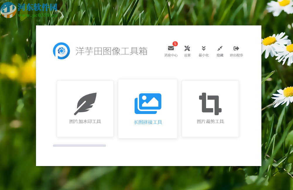Image resolution: width=293 pixels, height=190 pixels.
Task: Collapse the window with the 最小化 chevrons
Action: [x=203, y=48]
